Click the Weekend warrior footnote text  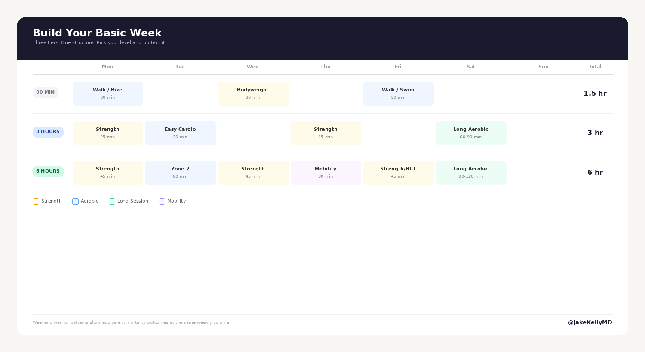pyautogui.click(x=132, y=322)
